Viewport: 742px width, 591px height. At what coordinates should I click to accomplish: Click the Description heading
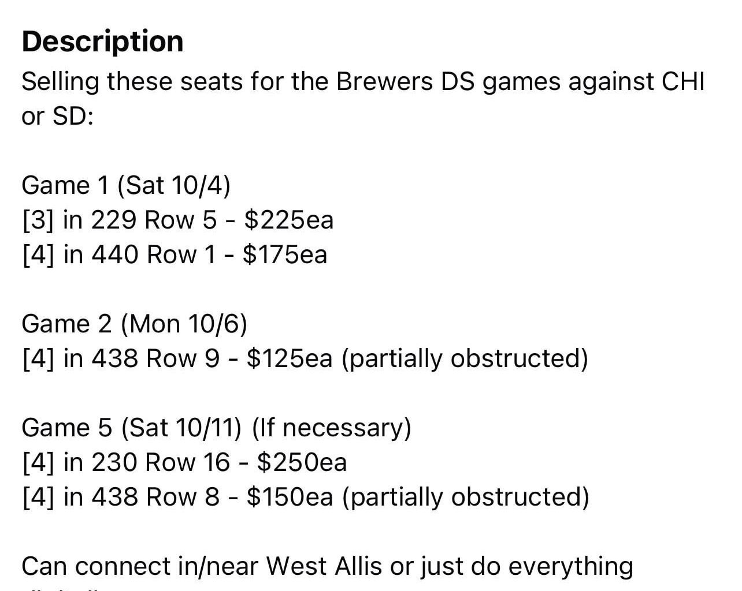click(x=102, y=42)
